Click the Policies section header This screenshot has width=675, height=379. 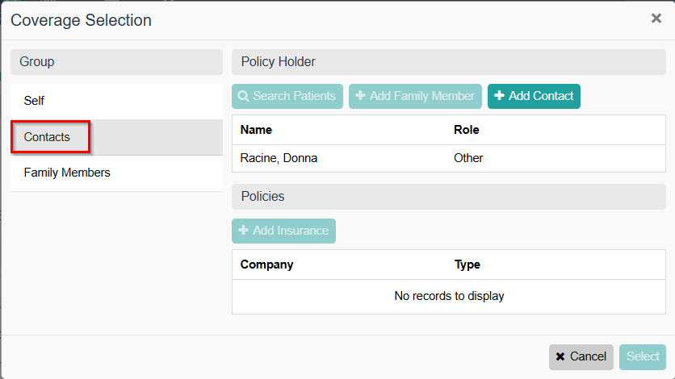pos(448,197)
